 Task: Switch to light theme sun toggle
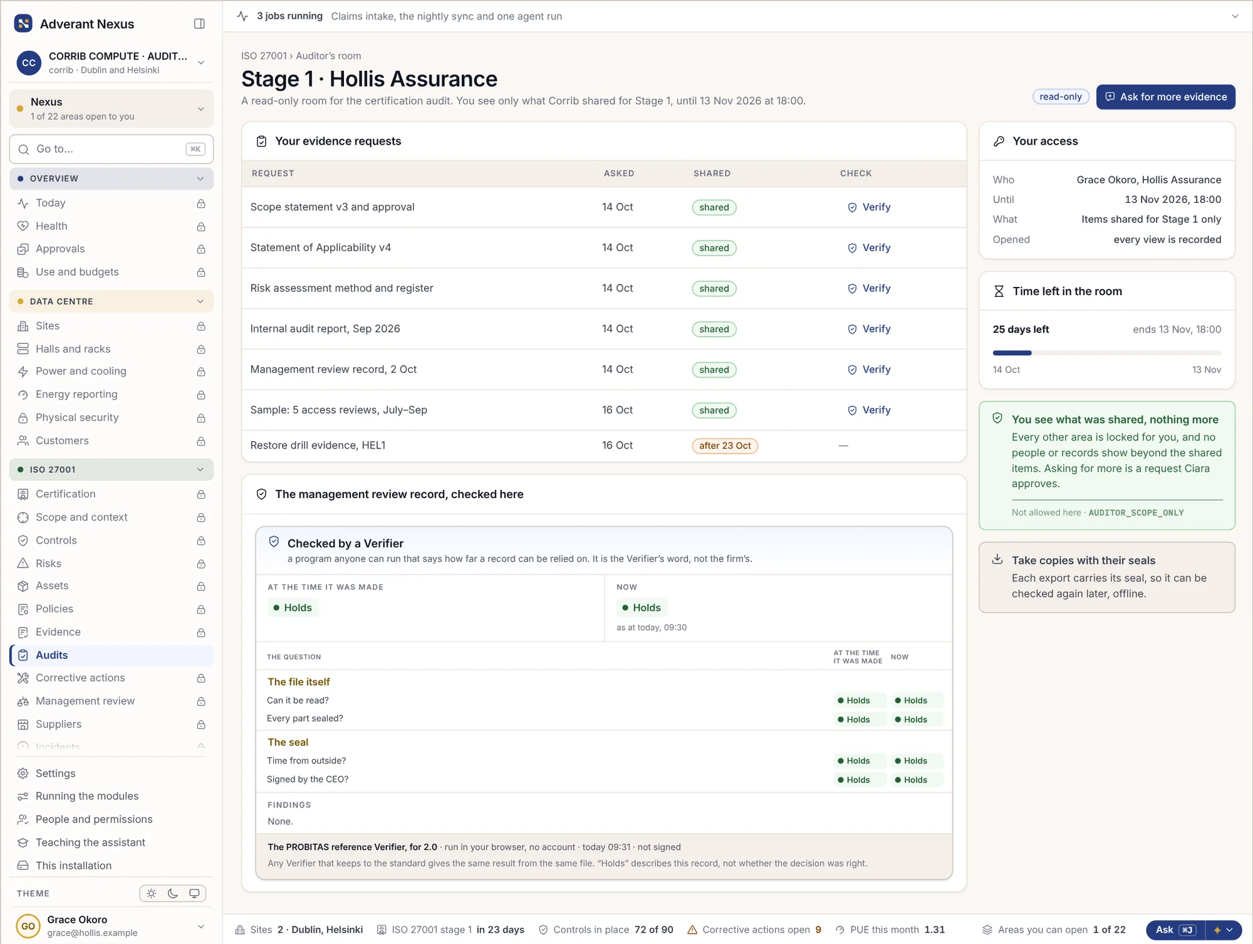[x=151, y=894]
